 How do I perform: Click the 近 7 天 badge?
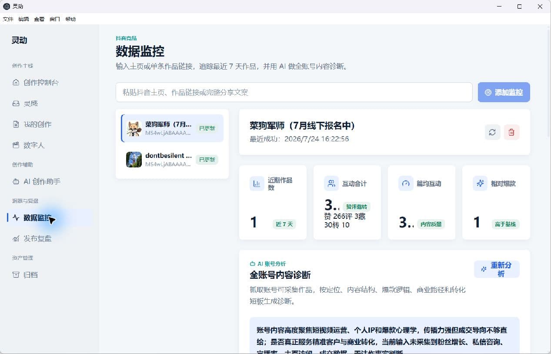pyautogui.click(x=284, y=224)
